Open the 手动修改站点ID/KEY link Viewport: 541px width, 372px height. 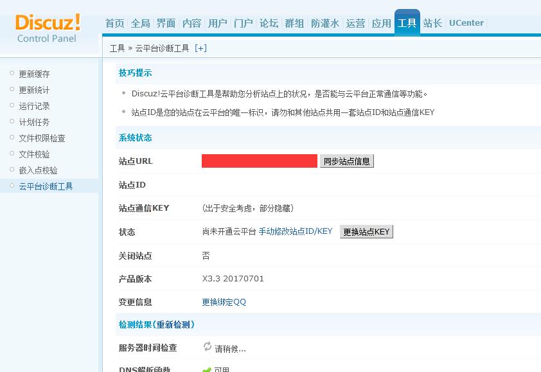click(x=296, y=231)
